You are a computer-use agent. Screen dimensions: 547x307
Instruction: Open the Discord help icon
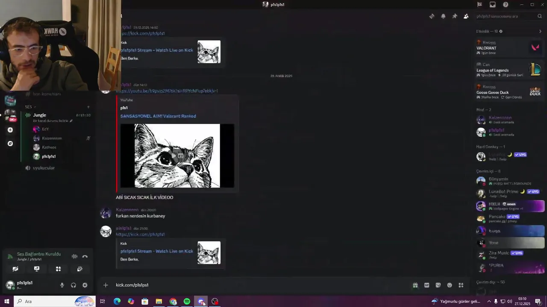pyautogui.click(x=506, y=5)
